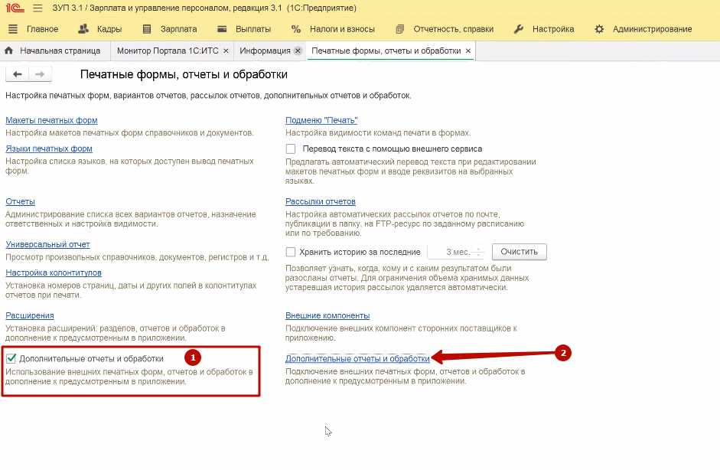
Task: Open the Выплаты section with card icon
Action: point(243,29)
